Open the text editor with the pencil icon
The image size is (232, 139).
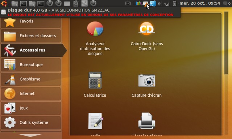(x=95, y=121)
